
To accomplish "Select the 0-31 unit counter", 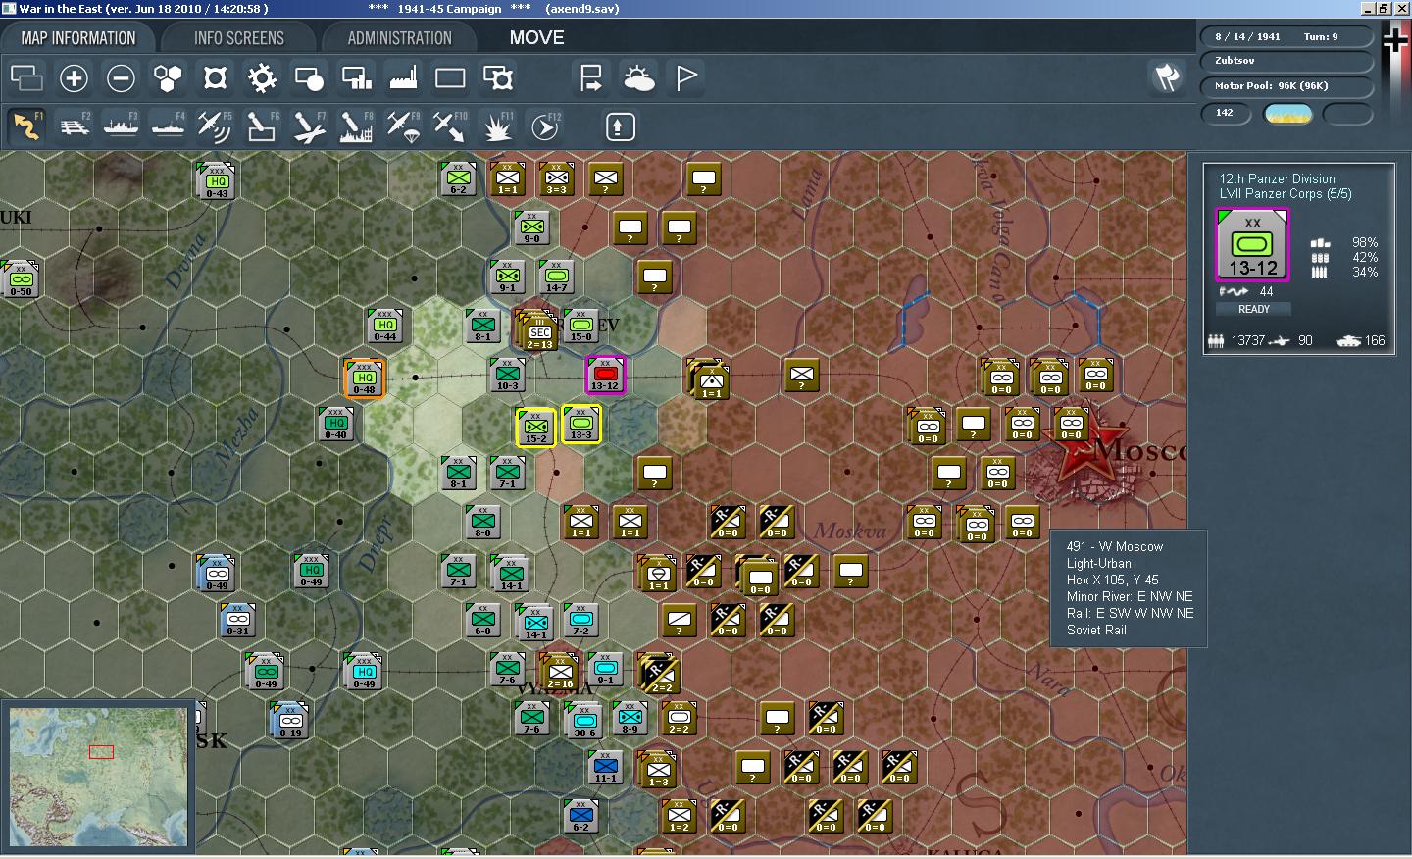I will 238,620.
